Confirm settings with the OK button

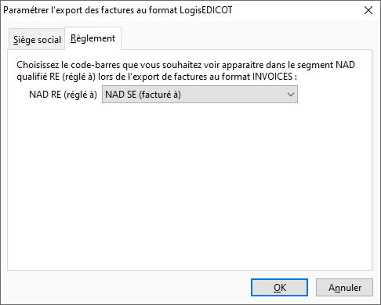click(x=279, y=287)
